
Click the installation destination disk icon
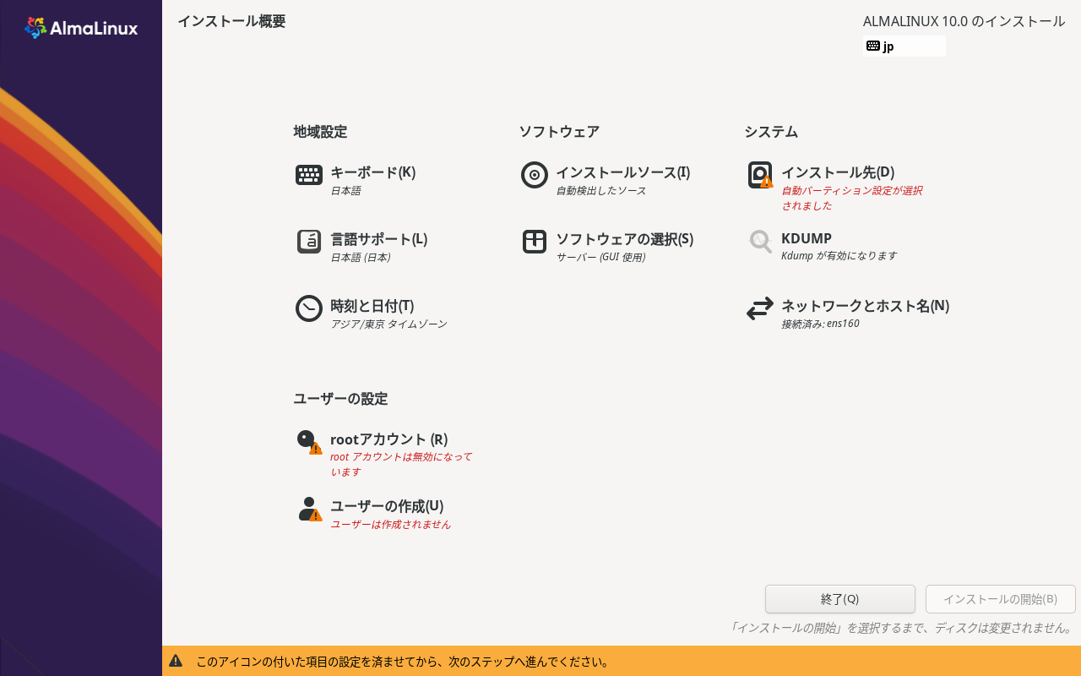[x=760, y=175]
